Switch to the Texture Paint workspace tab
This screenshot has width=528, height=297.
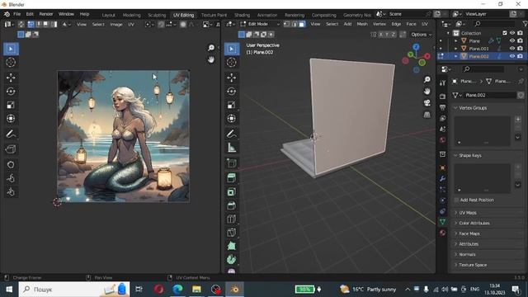[214, 15]
